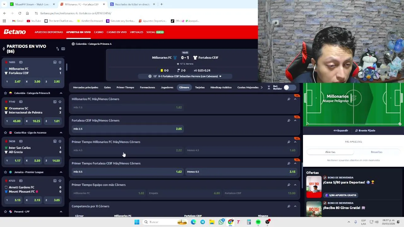Open Telegram from the taskbar
This screenshot has height=227, width=404.
tap(202, 222)
